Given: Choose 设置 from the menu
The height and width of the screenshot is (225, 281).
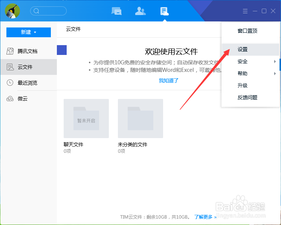Looking at the screenshot, I should click(x=250, y=49).
